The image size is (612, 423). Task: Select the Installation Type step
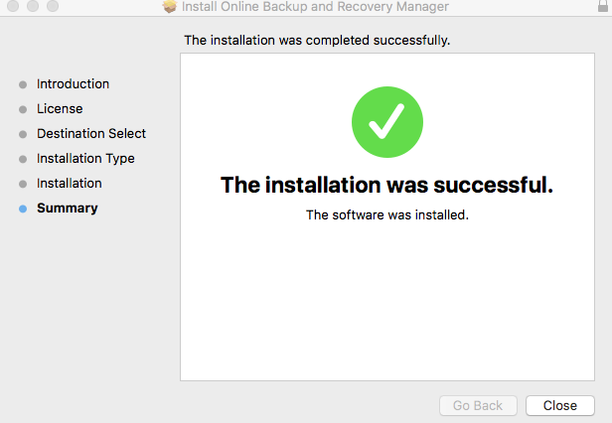tap(85, 159)
